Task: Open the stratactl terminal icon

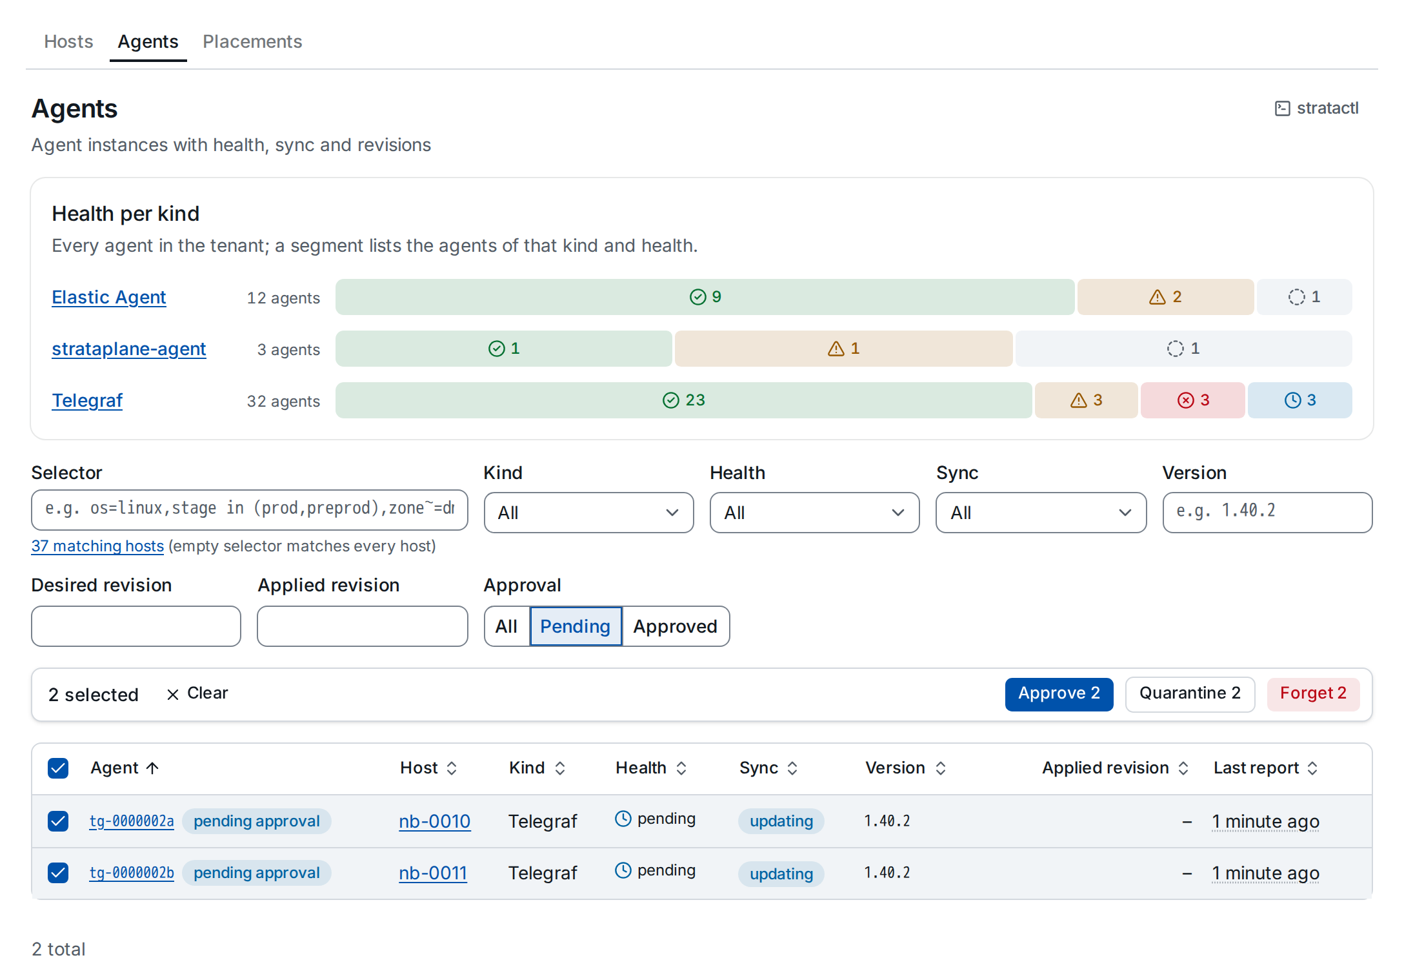Action: coord(1282,108)
